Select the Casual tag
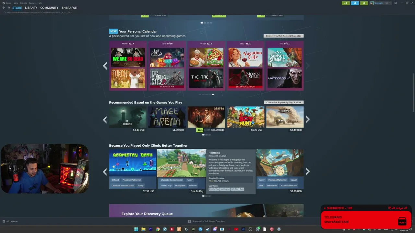This screenshot has height=233, width=415. tap(293, 180)
